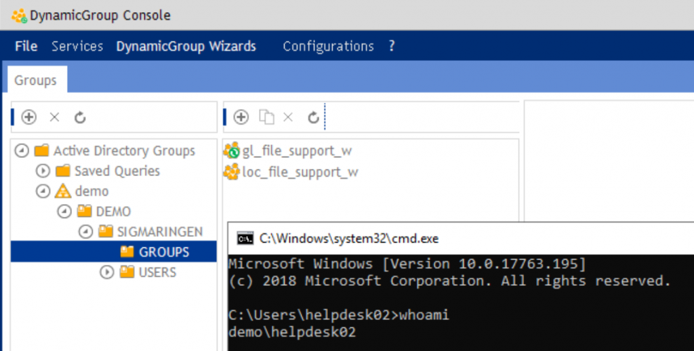Add a new group in list toolbar
The image size is (694, 351).
[241, 117]
